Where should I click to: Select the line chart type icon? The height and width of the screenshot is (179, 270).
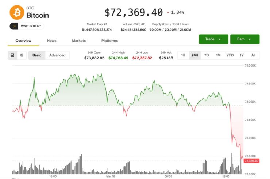(x=12, y=55)
